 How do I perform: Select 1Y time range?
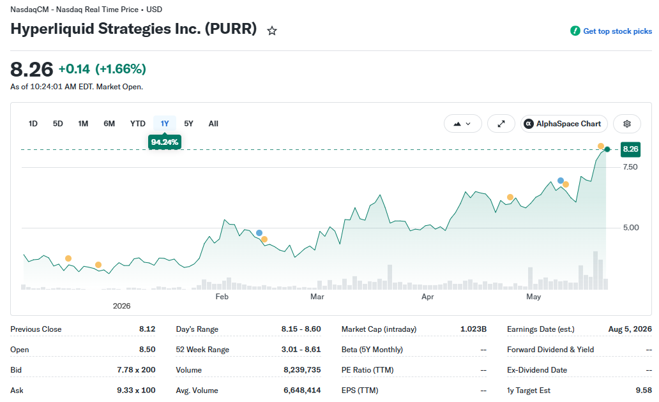point(165,124)
